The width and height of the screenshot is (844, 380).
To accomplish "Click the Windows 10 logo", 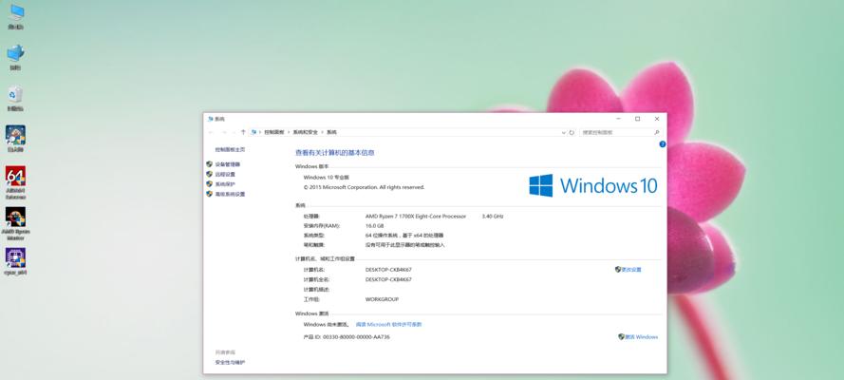I will click(593, 185).
